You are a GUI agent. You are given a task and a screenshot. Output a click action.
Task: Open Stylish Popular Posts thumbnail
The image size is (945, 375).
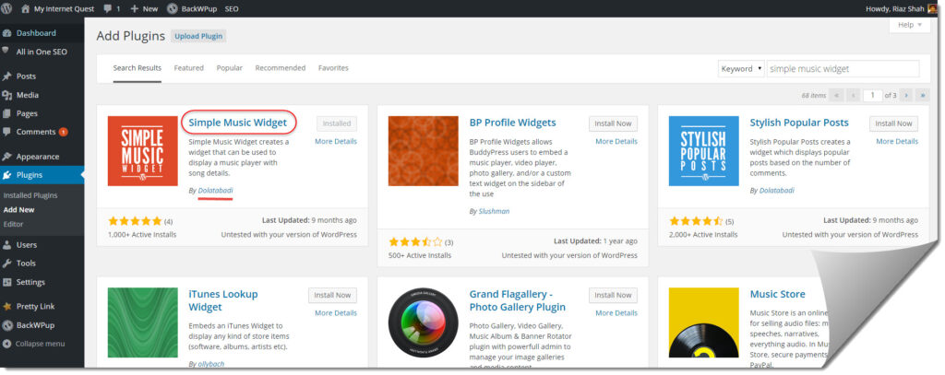tap(704, 151)
